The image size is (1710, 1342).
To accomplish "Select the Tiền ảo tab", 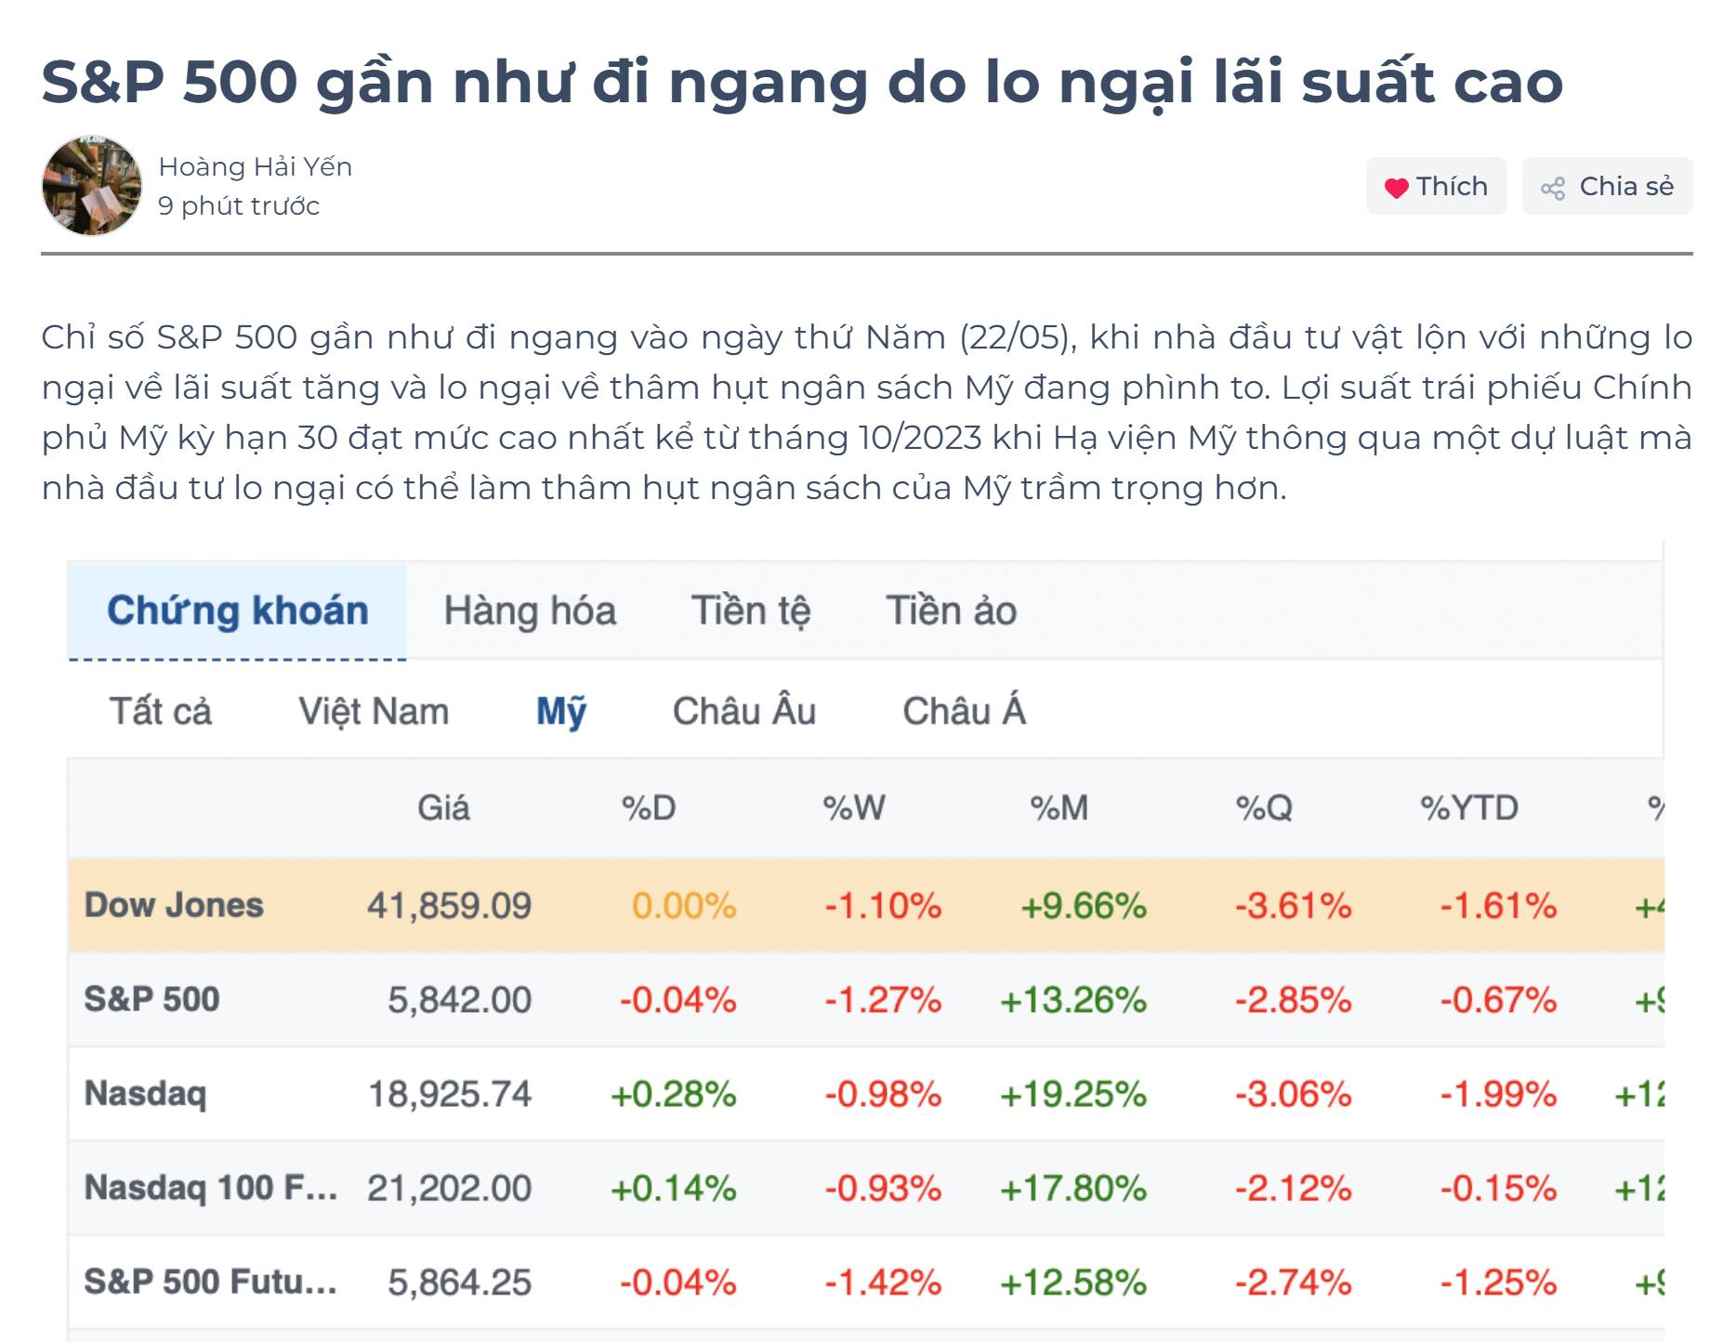I will (951, 612).
